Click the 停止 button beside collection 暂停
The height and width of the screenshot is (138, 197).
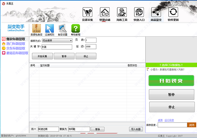(x=86, y=56)
